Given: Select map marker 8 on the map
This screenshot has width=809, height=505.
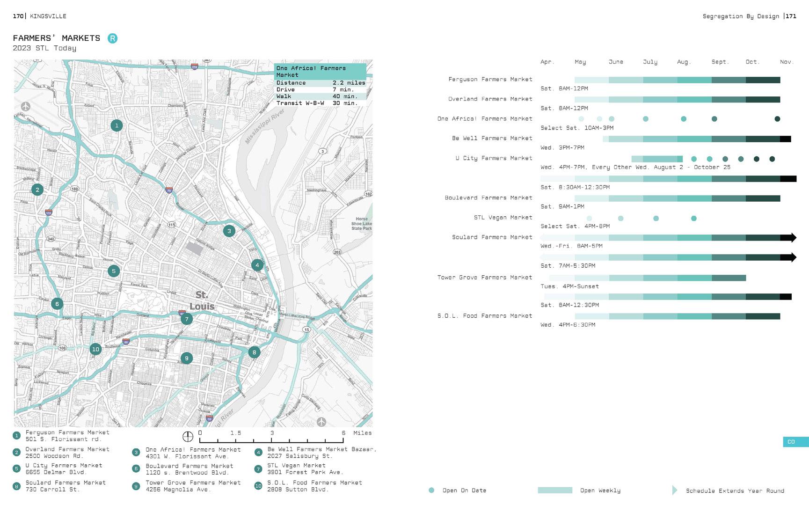Looking at the screenshot, I should coord(254,352).
